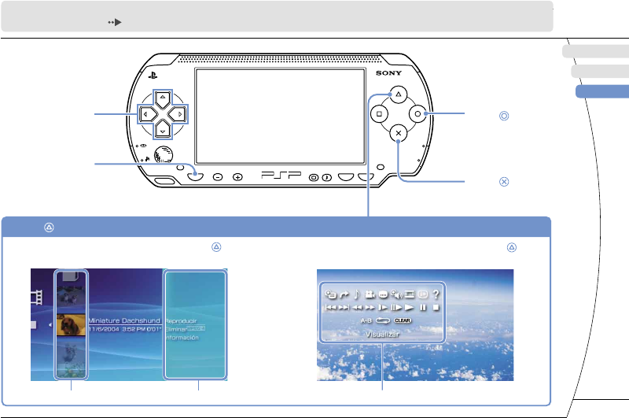
Task: Open the help question mark icon
Action: pyautogui.click(x=436, y=294)
